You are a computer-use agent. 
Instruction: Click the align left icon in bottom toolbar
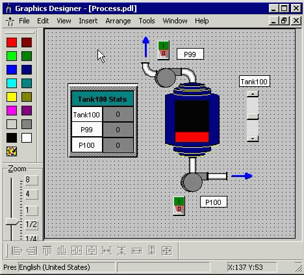pos(17,251)
